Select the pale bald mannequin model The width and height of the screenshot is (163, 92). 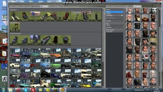click(153, 74)
